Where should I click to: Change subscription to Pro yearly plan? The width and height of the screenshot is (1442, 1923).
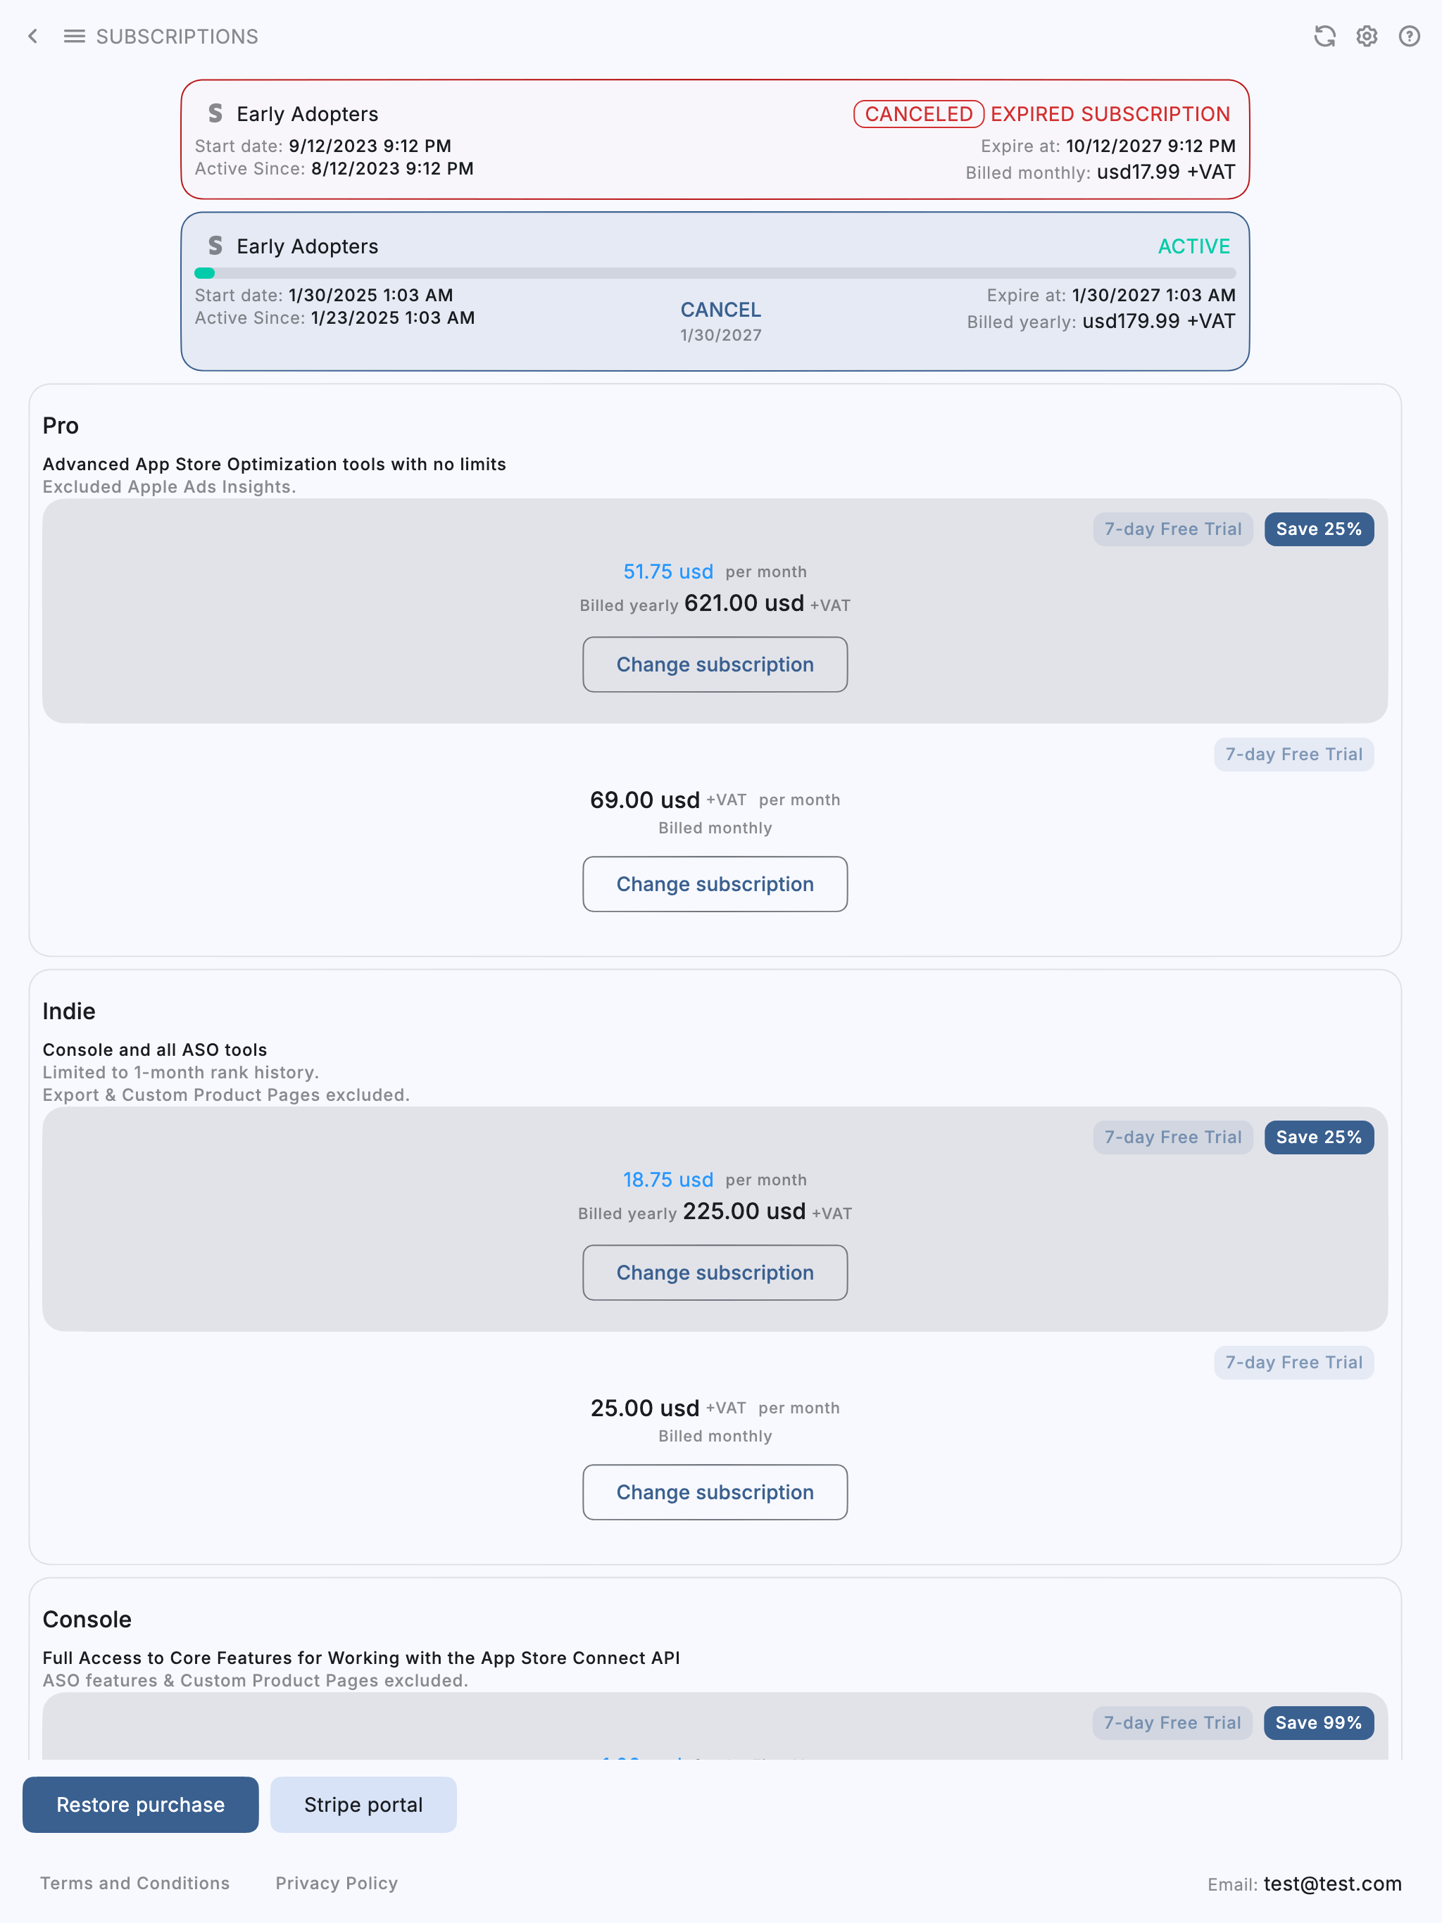pos(715,665)
